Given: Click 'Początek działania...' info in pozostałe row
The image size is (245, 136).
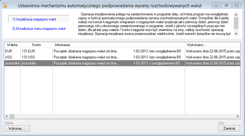Looking at the screenshot, I should [x=86, y=63].
